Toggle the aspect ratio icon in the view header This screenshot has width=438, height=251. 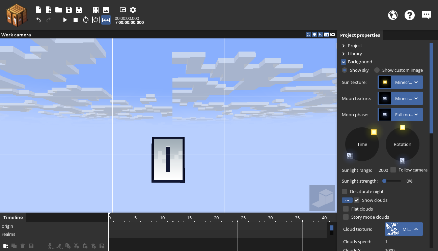pyautogui.click(x=333, y=34)
